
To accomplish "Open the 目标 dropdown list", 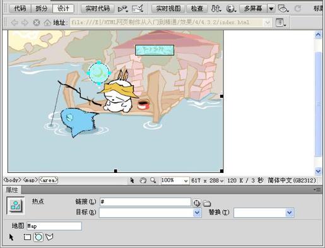I will coord(197,213).
